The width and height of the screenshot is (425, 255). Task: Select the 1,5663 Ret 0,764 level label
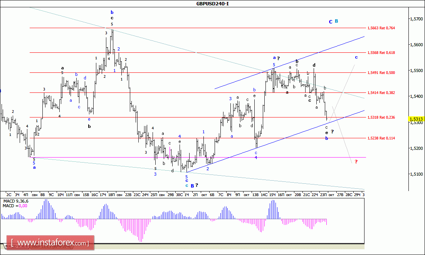pyautogui.click(x=381, y=28)
